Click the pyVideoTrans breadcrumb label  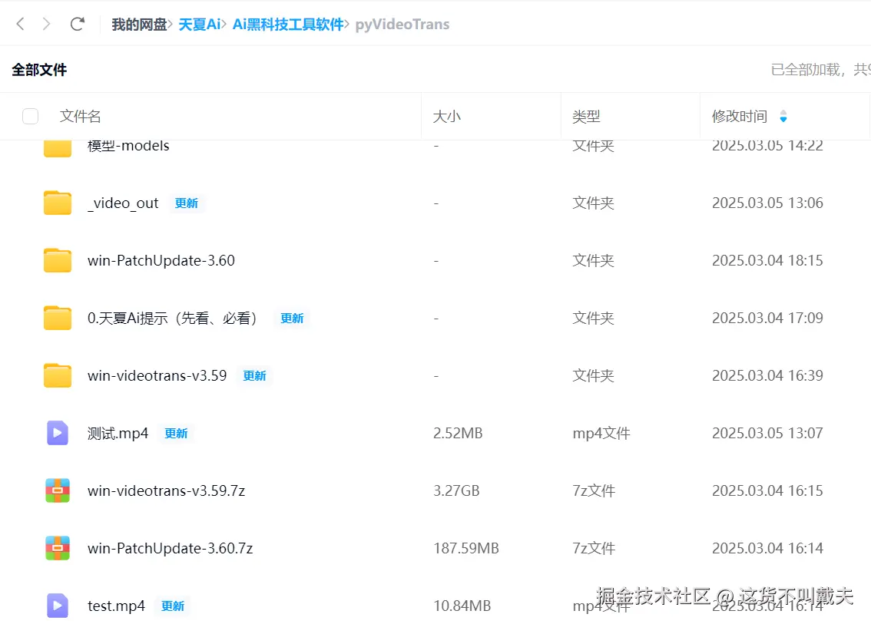pyautogui.click(x=402, y=25)
